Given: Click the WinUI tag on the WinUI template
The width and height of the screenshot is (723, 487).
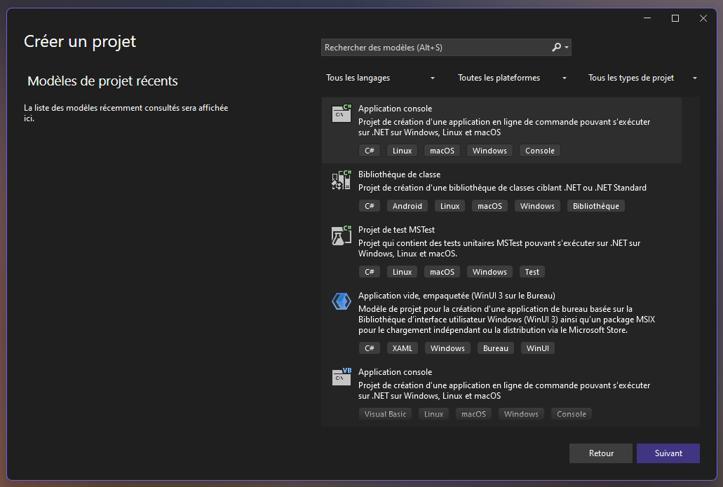Looking at the screenshot, I should pos(537,348).
